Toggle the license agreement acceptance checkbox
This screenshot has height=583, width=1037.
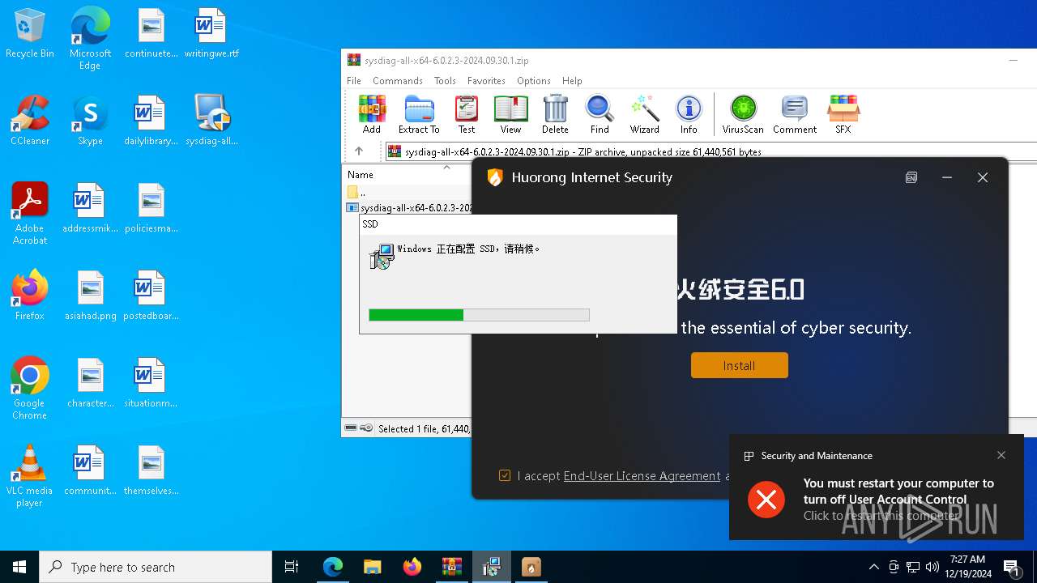(505, 475)
